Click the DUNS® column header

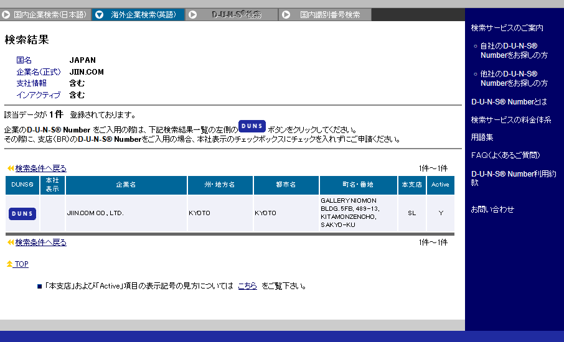pyautogui.click(x=22, y=185)
